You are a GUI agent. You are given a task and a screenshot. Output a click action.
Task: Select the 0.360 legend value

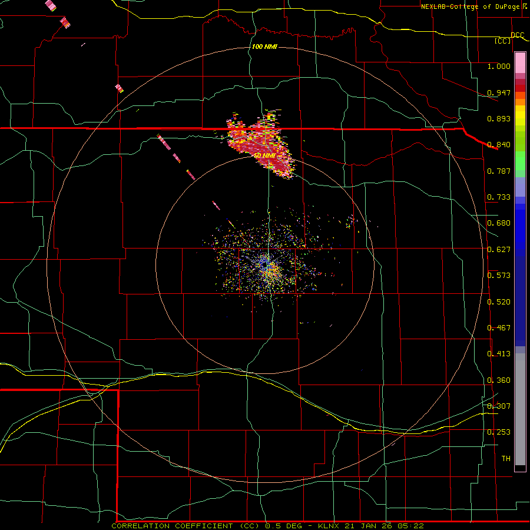click(499, 380)
